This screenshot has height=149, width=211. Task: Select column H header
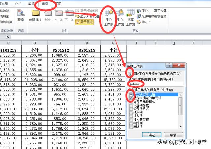click(136, 43)
